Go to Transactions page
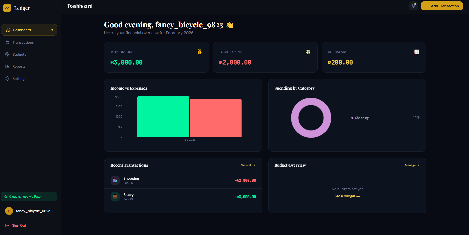 (x=29, y=42)
